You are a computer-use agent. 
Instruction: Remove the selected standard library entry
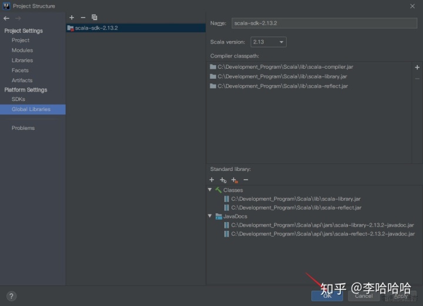[246, 180]
